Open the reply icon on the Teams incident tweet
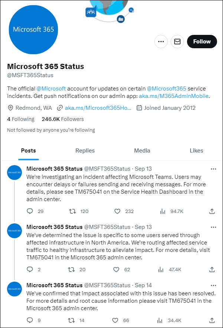 click(x=30, y=211)
